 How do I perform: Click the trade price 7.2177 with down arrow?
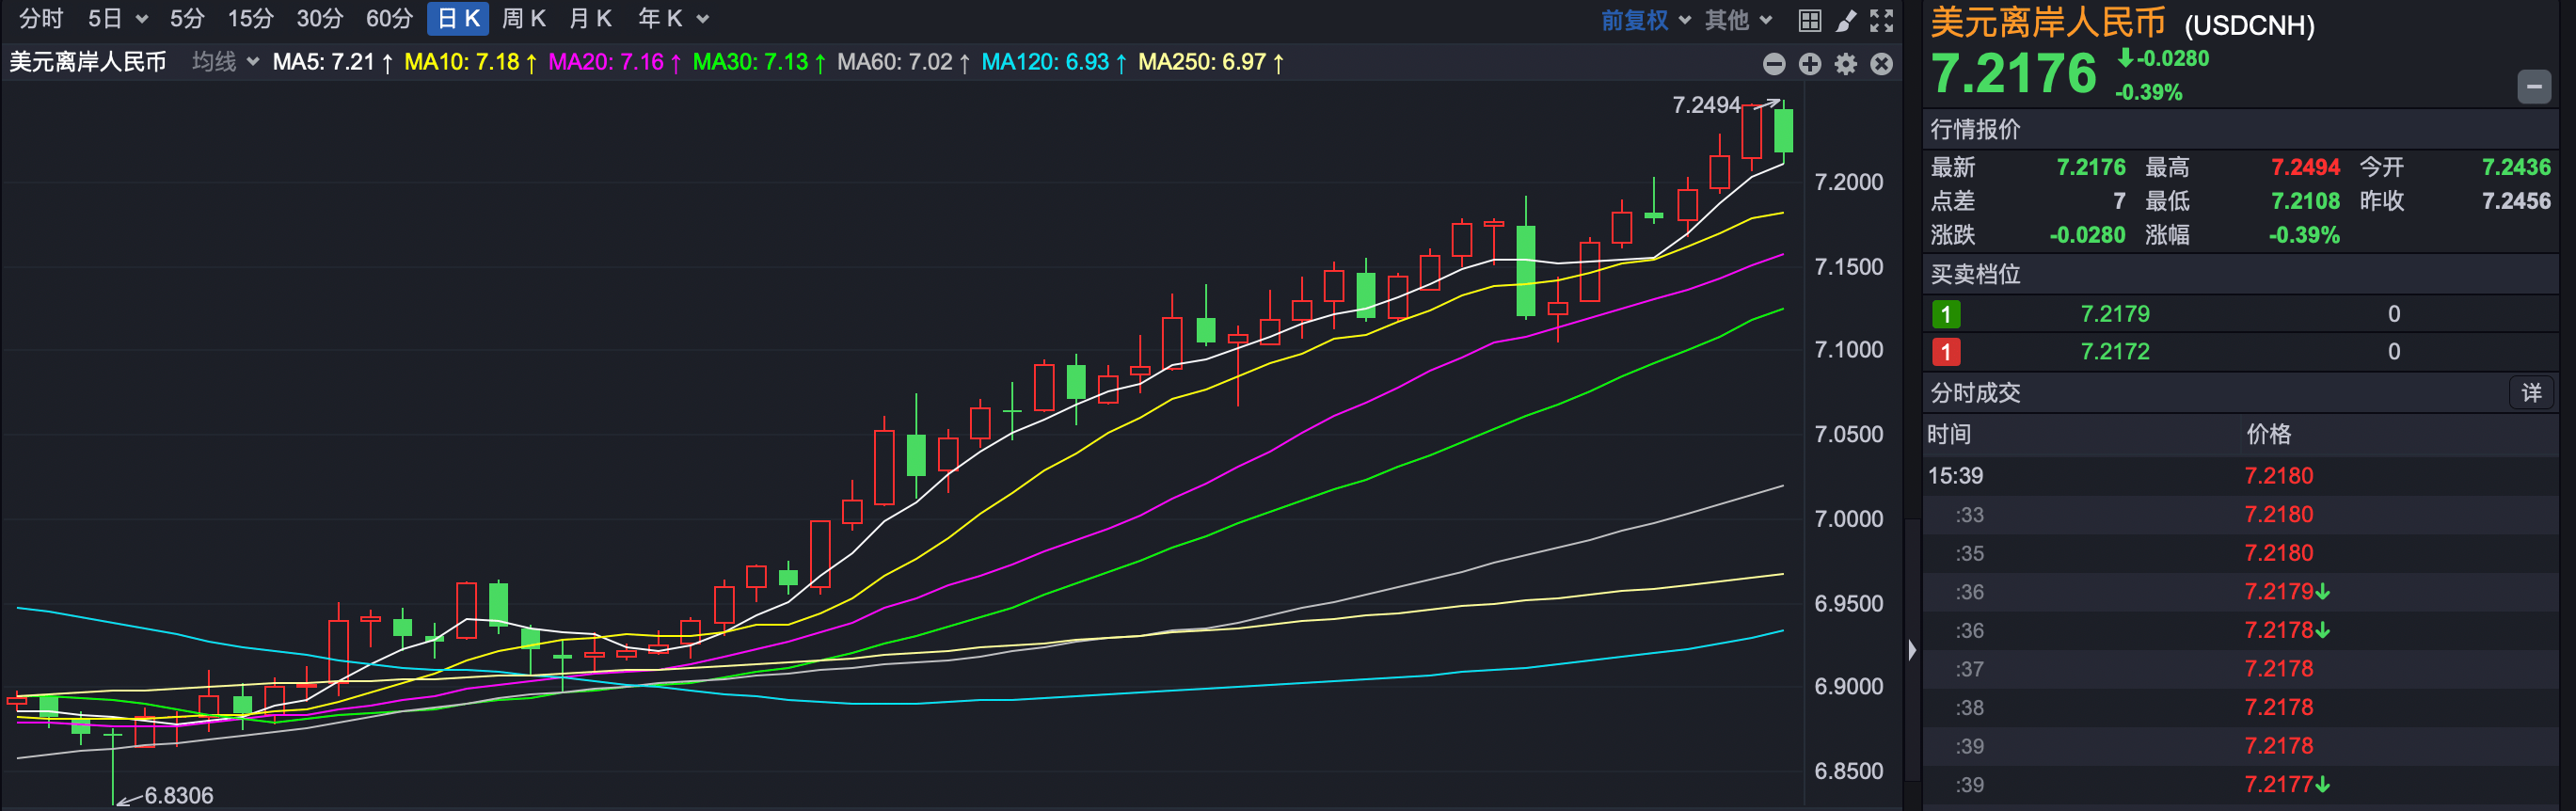(2287, 784)
